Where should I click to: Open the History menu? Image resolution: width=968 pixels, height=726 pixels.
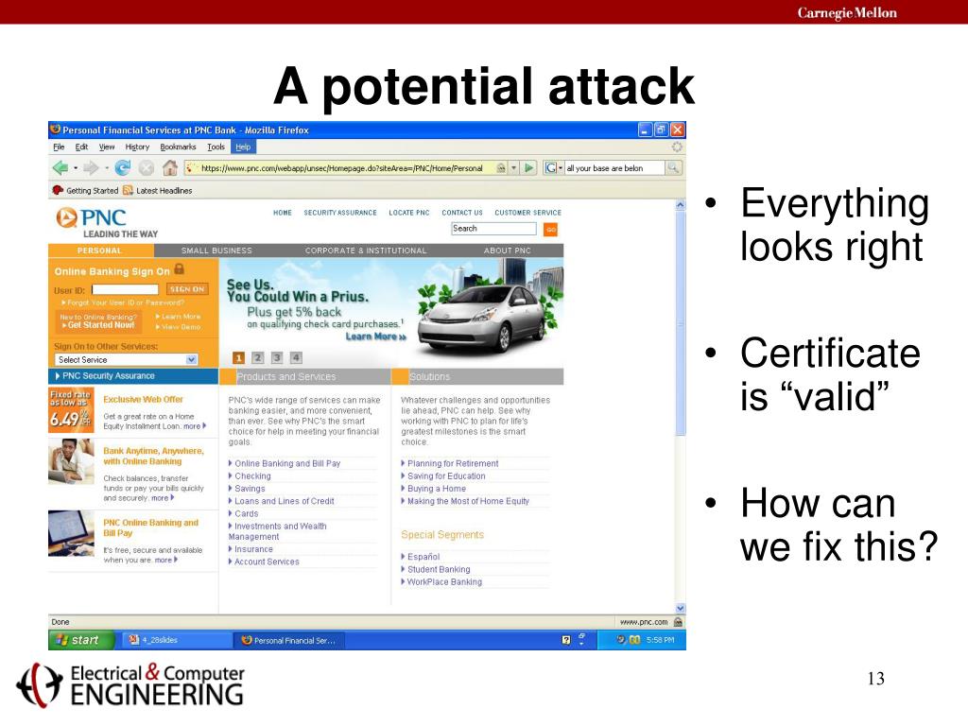(137, 147)
